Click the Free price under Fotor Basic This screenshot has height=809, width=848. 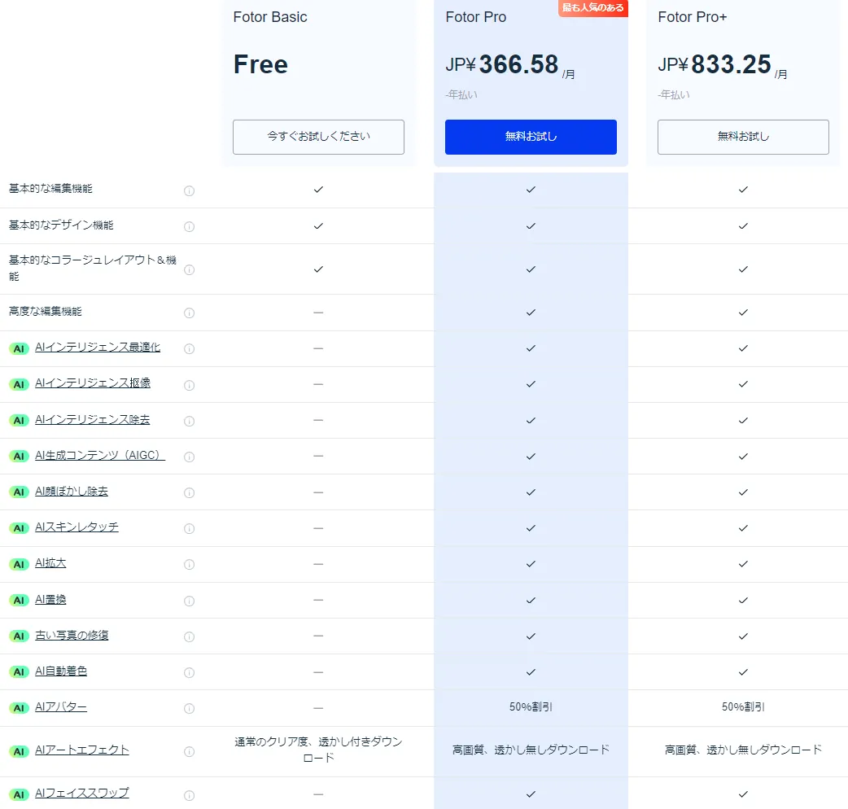pos(260,64)
